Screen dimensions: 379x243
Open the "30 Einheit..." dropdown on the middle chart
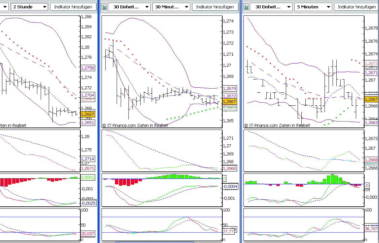tap(130, 6)
